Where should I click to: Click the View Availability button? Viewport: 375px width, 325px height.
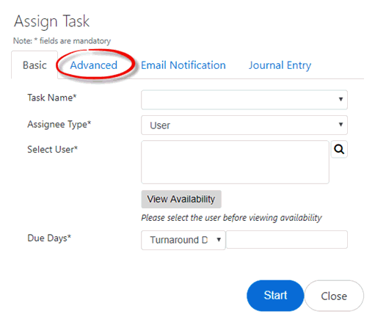tap(181, 199)
